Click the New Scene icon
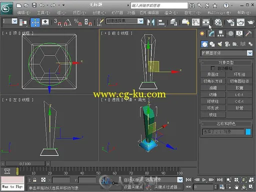The width and height of the screenshot is (256, 192). pos(18,5)
